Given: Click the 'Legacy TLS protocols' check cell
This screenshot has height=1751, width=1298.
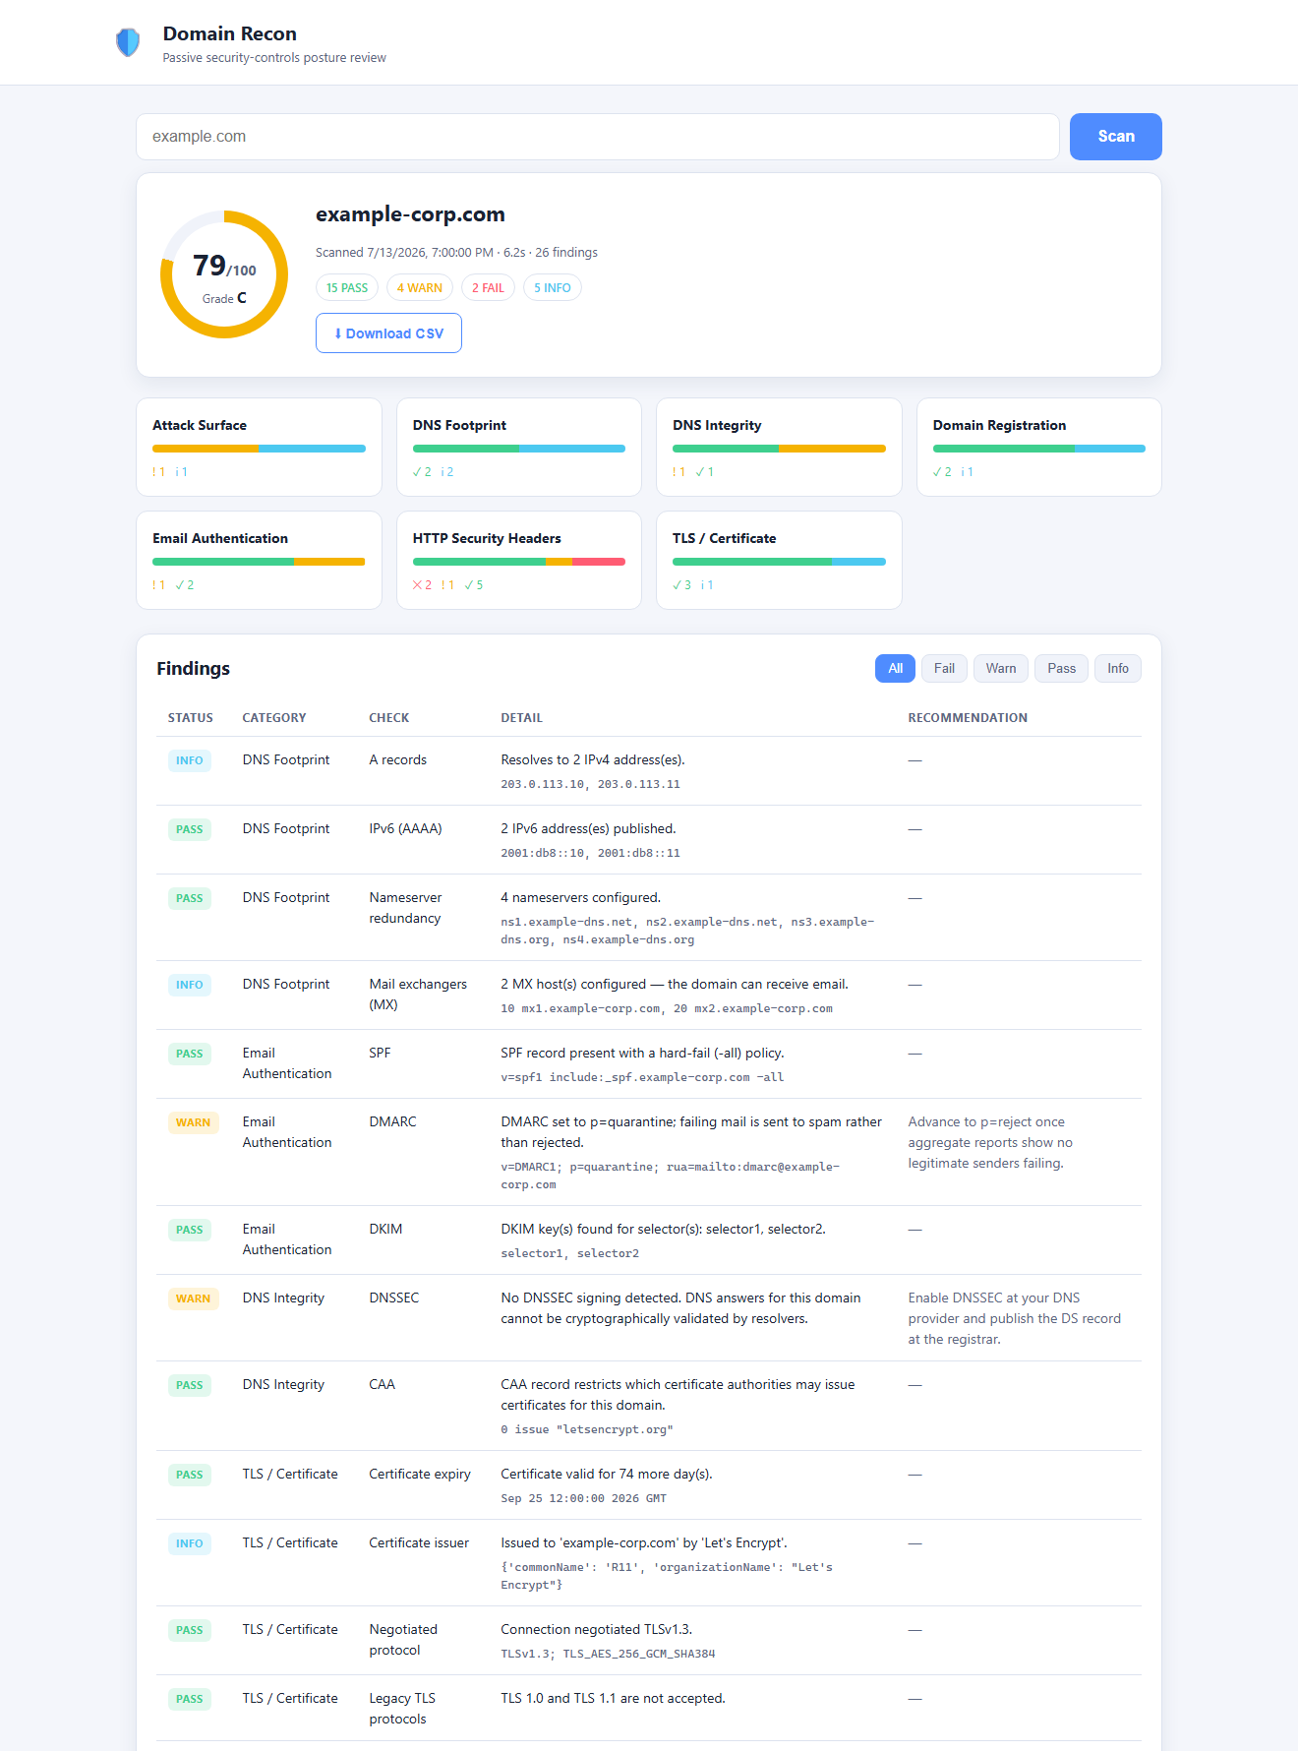Looking at the screenshot, I should tap(402, 1709).
